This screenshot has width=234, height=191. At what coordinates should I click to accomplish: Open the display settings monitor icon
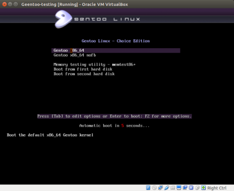179,188
